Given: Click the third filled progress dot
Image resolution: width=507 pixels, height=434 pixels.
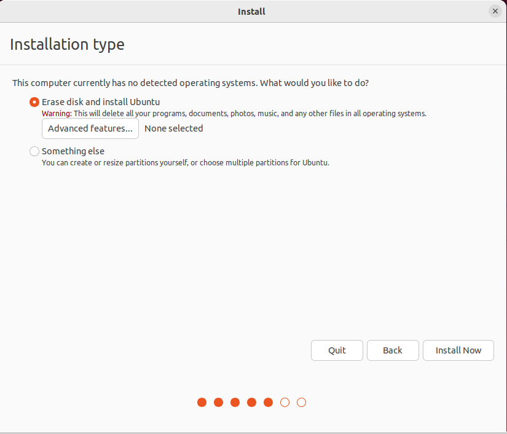Looking at the screenshot, I should [x=235, y=403].
